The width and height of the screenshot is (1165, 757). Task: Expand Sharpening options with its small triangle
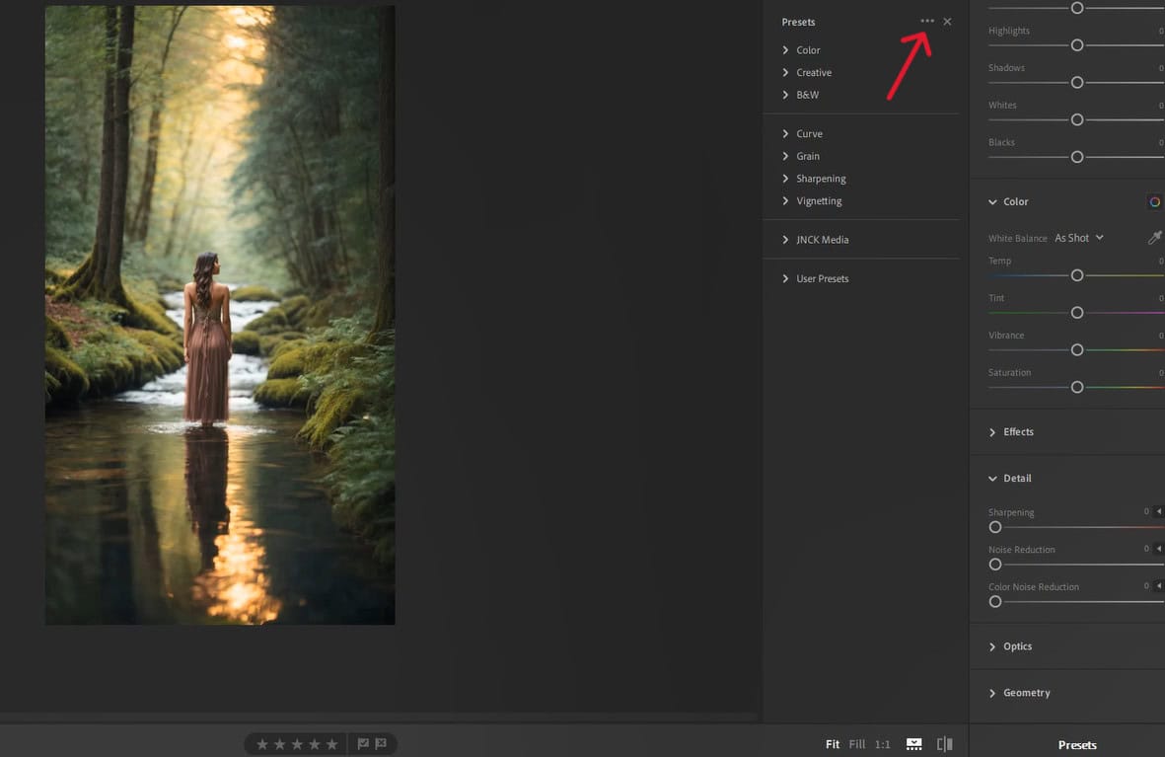pos(1158,511)
